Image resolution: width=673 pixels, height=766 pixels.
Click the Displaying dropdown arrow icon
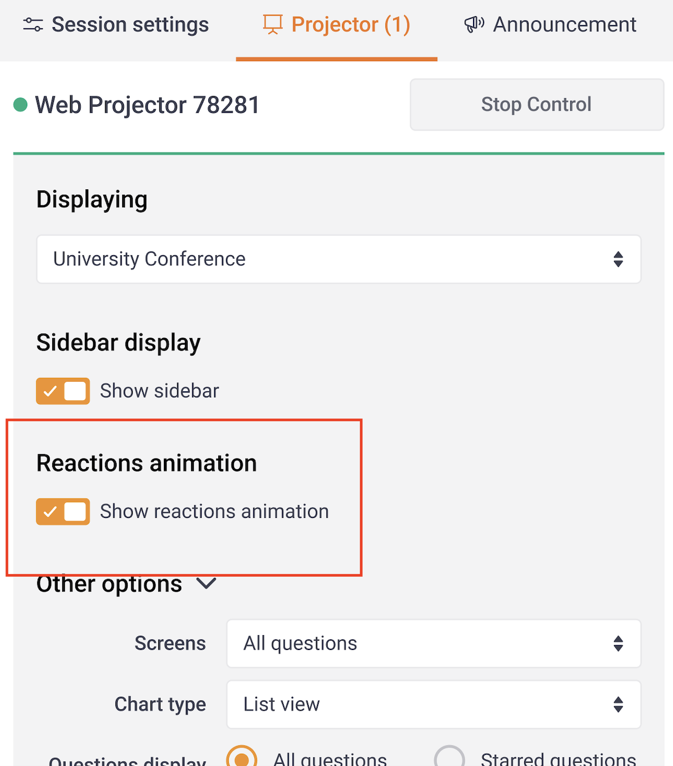click(x=618, y=259)
